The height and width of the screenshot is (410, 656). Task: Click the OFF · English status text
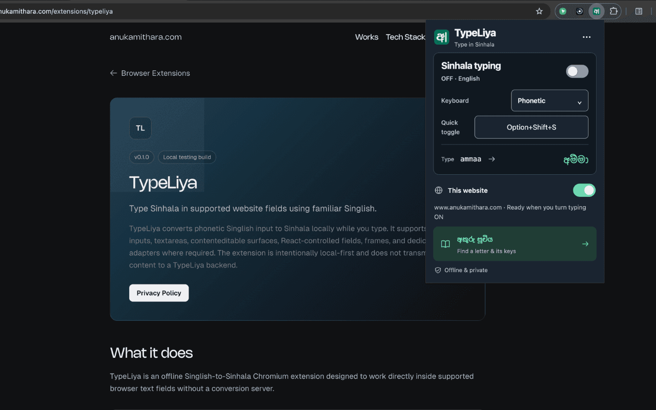[460, 78]
